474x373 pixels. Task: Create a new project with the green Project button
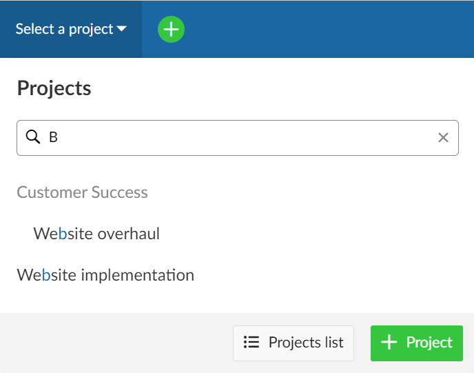[x=416, y=343]
